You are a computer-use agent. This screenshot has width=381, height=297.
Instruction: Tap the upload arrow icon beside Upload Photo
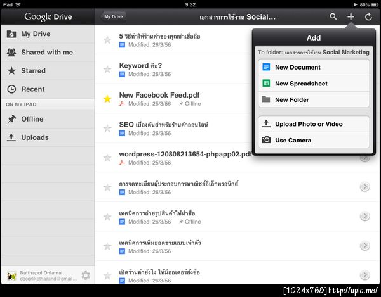click(x=266, y=123)
